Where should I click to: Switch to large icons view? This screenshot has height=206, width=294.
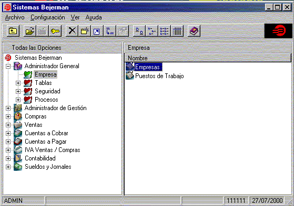tap(139, 31)
